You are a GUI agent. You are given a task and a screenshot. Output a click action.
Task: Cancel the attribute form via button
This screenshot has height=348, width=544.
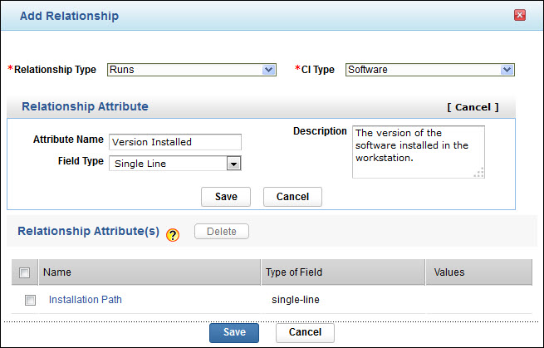292,197
